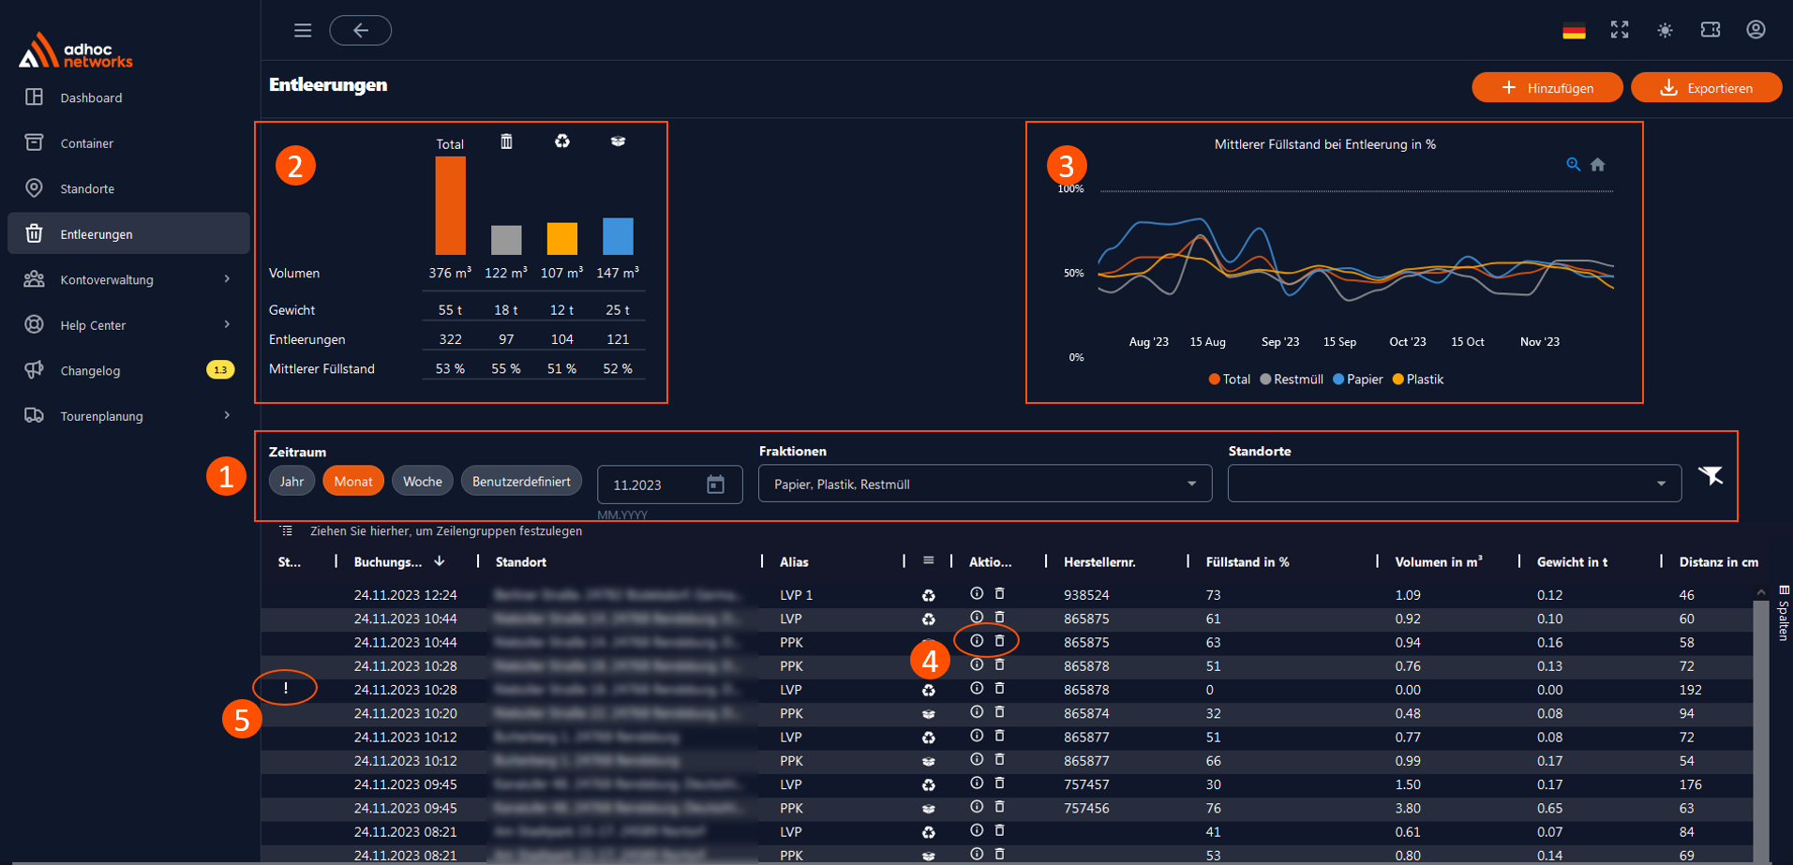The height and width of the screenshot is (865, 1793).
Task: Select the Woche time period
Action: [x=423, y=481]
